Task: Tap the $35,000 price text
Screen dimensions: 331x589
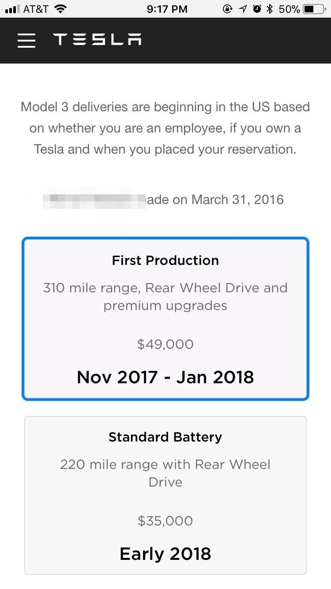Action: tap(165, 521)
